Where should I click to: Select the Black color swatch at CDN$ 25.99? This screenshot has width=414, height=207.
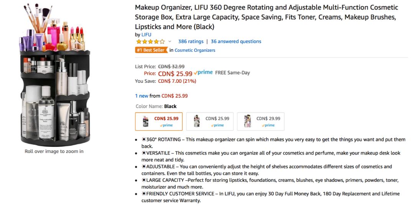(x=159, y=122)
